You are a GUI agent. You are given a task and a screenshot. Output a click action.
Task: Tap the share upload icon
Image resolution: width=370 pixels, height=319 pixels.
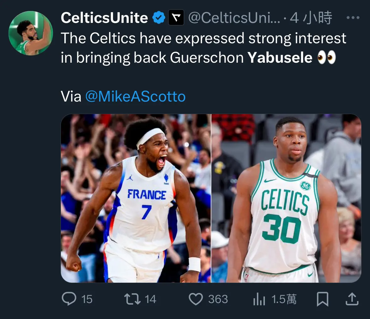coord(352,299)
